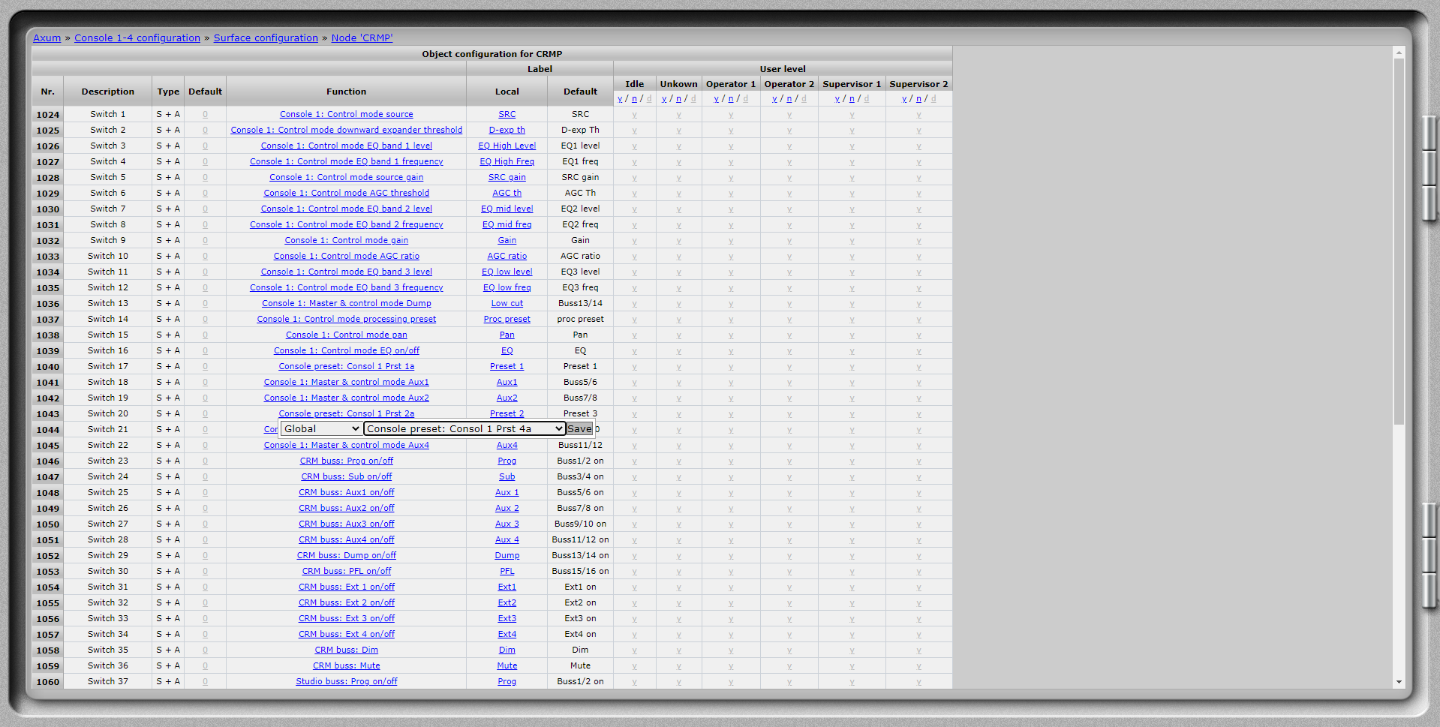Image resolution: width=1440 pixels, height=727 pixels.
Task: Open Node 'CRMP' breadcrumb link
Action: pyautogui.click(x=362, y=38)
